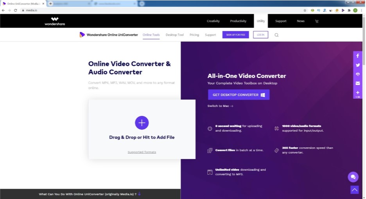366x199 pixels.
Task: Open the Extensions puzzle piece menu
Action: (x=349, y=10)
